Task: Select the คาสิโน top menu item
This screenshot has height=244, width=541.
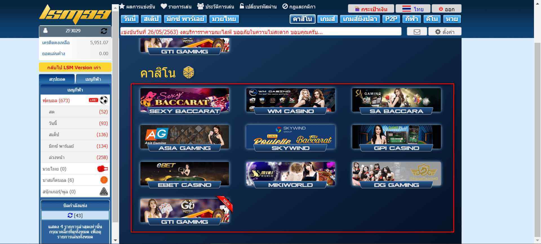Action: (302, 19)
